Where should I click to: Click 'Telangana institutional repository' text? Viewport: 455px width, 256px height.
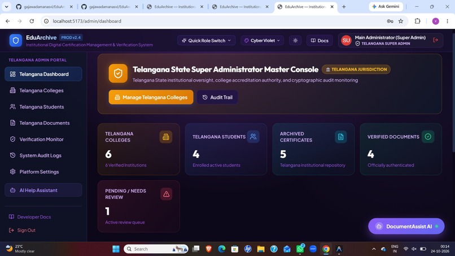(x=313, y=165)
